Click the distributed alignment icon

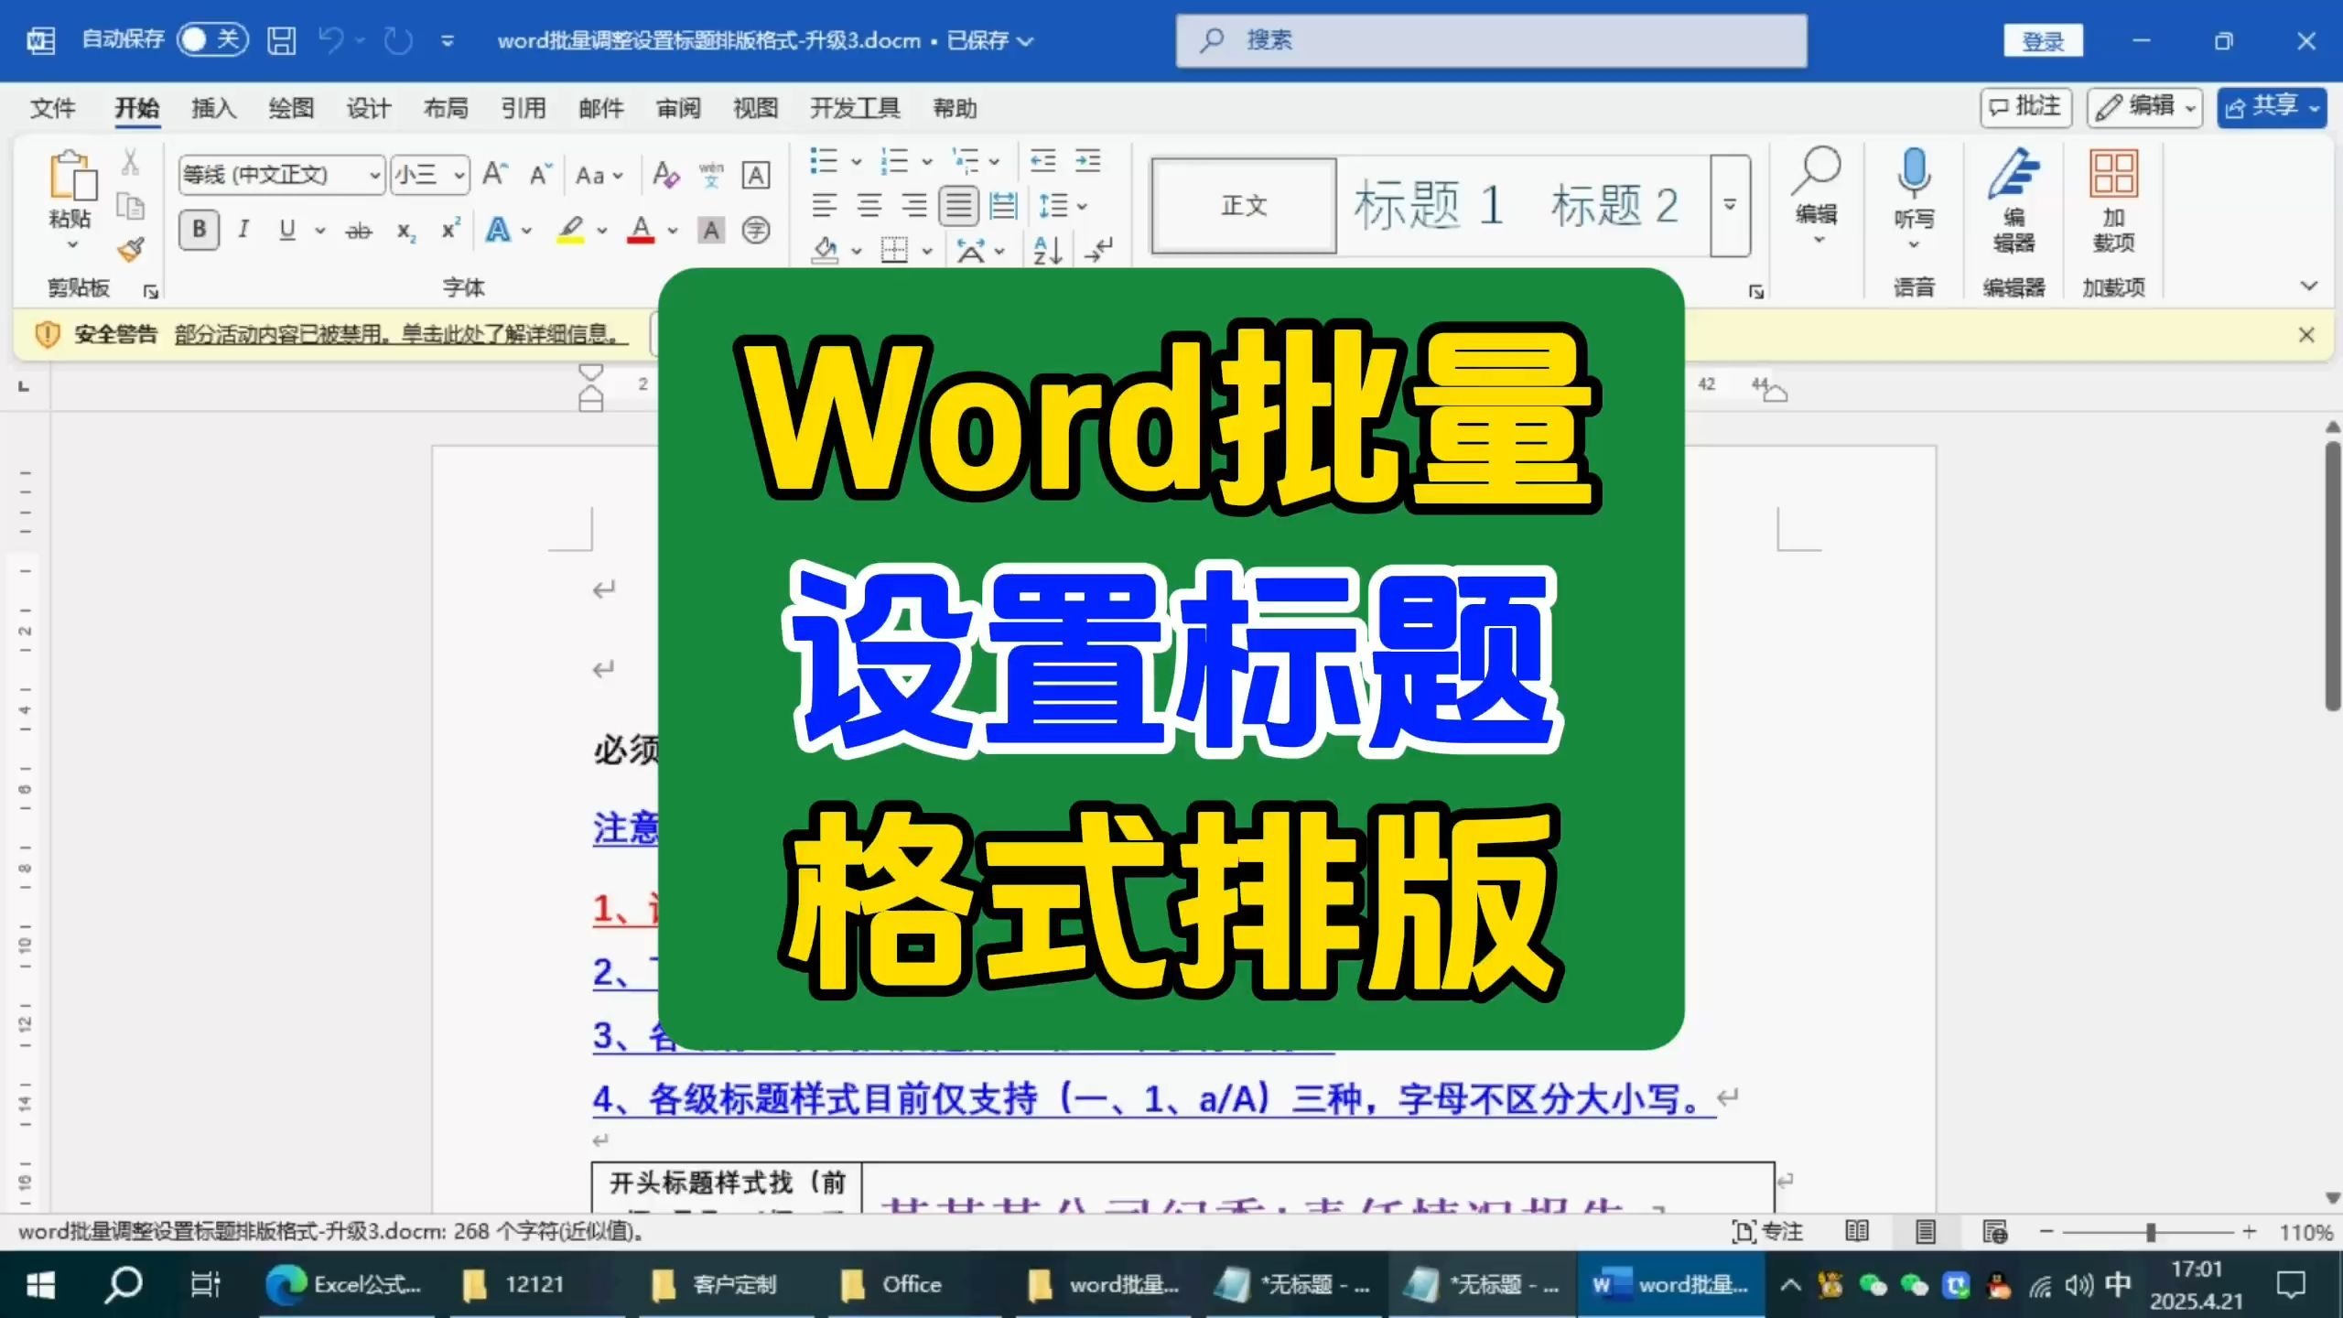1004,205
